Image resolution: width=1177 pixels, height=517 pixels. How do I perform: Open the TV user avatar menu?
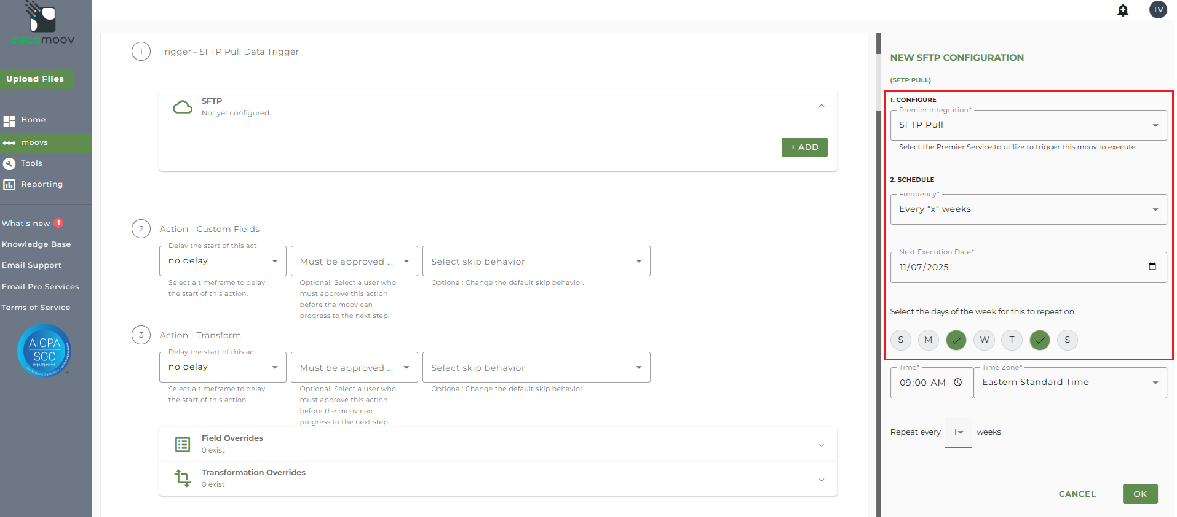[1158, 9]
